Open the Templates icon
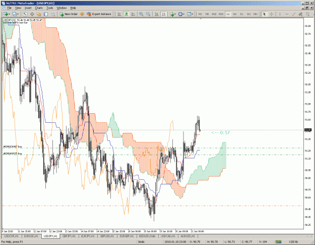 (189, 14)
